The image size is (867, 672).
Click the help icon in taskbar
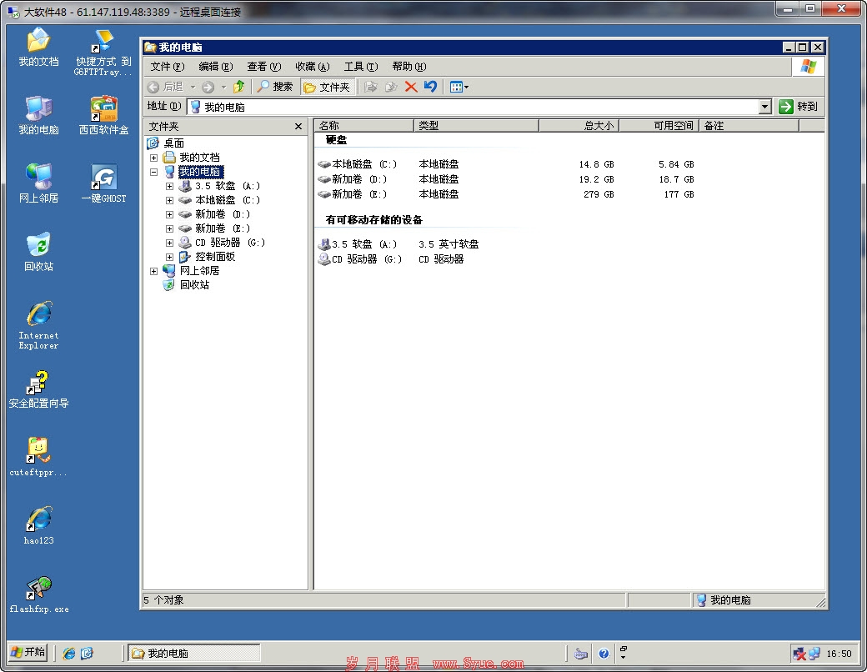coord(604,654)
